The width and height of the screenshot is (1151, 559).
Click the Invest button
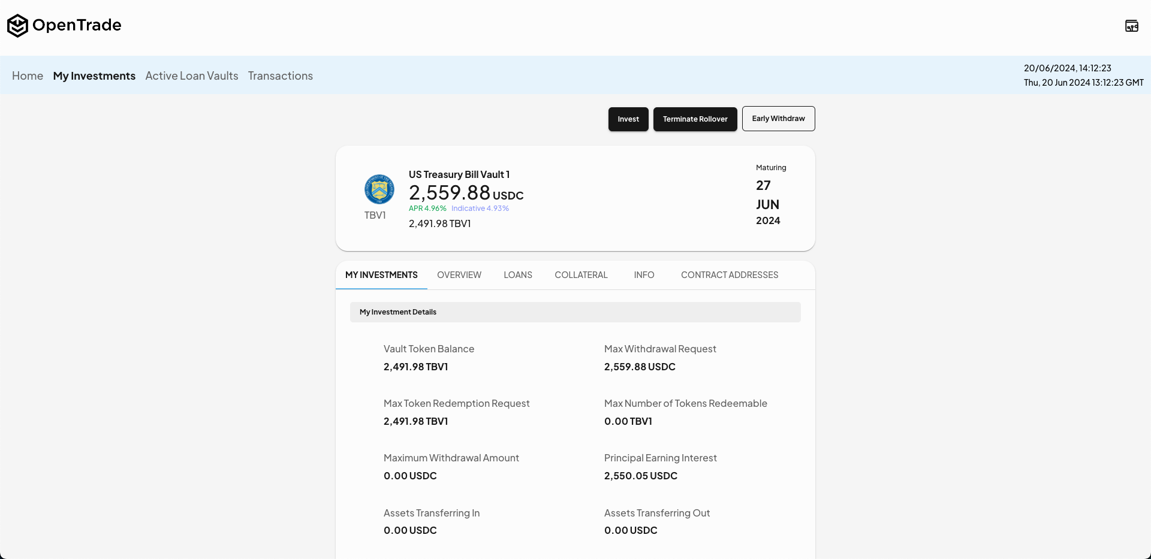[x=628, y=119]
